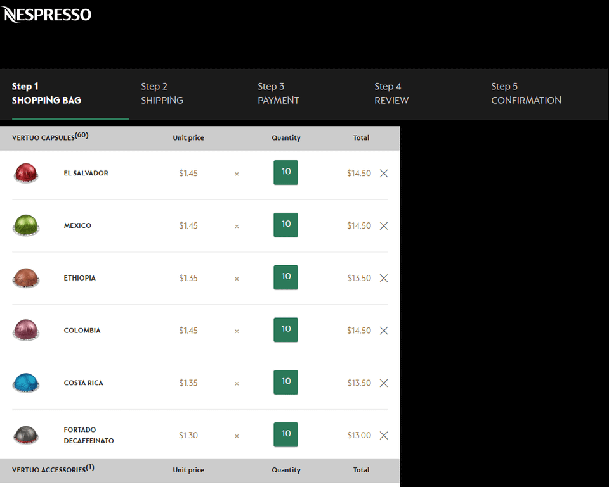609x487 pixels.
Task: Open Mexico green capsule image
Action: (x=26, y=225)
